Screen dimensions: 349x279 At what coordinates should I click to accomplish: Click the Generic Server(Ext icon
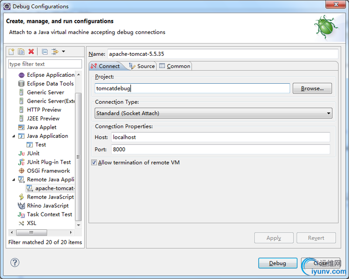click(x=21, y=101)
